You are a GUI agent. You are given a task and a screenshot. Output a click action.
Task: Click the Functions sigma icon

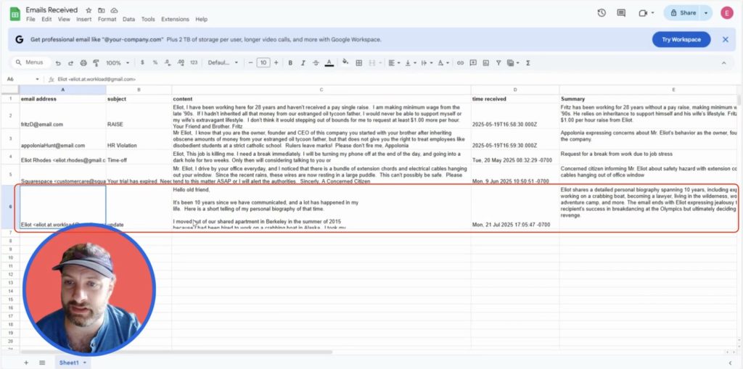[528, 63]
